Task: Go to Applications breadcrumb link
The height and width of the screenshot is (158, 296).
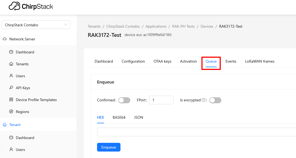Action: pos(156,27)
